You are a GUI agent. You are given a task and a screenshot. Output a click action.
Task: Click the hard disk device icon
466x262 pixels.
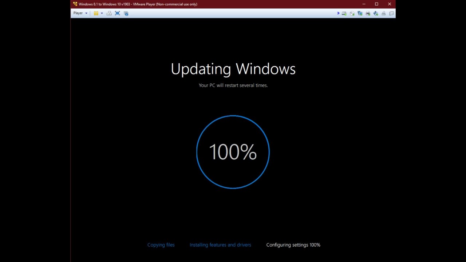[344, 13]
